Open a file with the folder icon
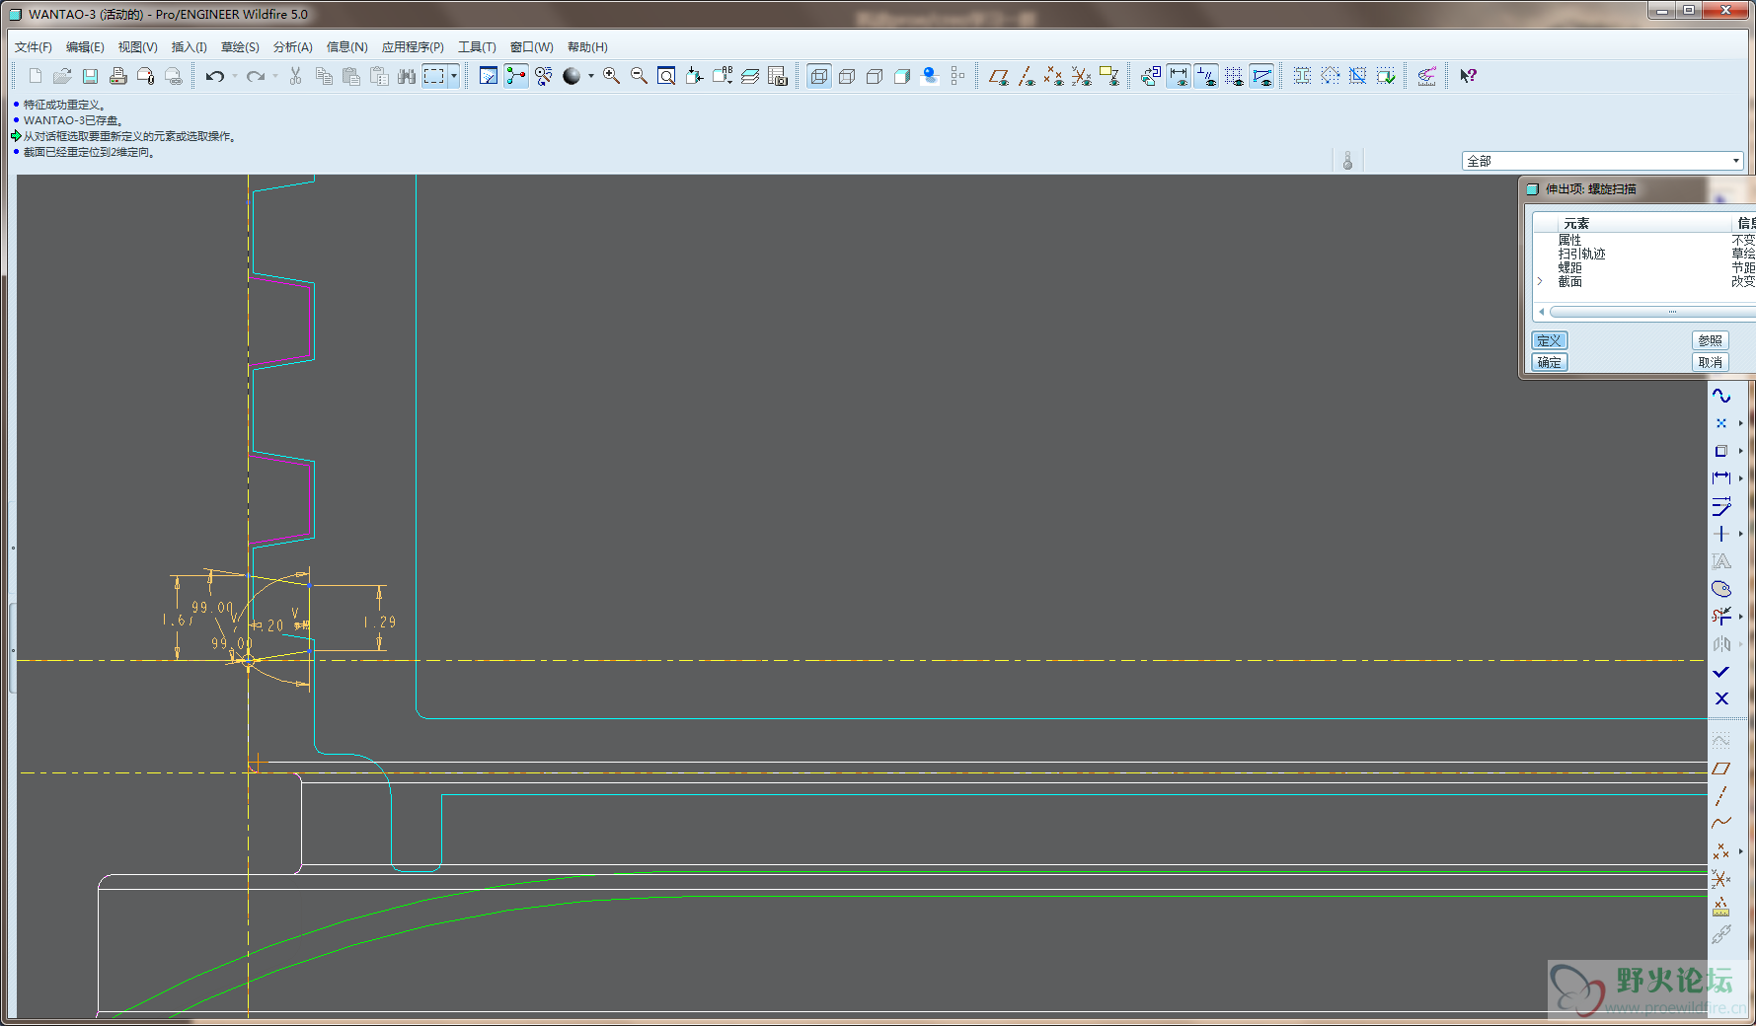The width and height of the screenshot is (1756, 1026). [x=62, y=76]
